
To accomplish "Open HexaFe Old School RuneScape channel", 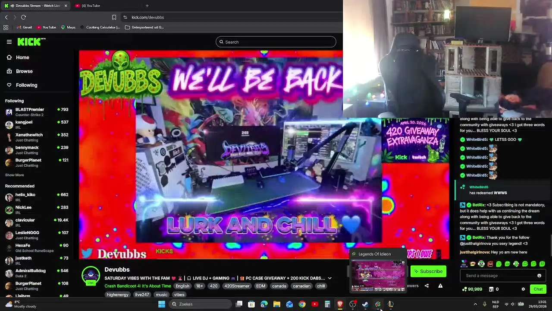I will coord(37,248).
